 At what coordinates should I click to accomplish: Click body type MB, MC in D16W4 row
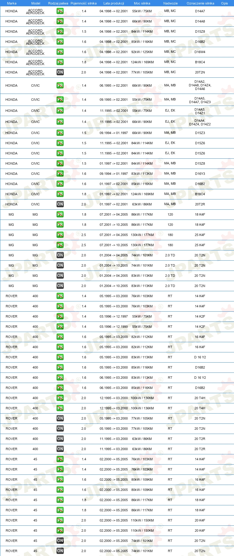[x=170, y=52]
